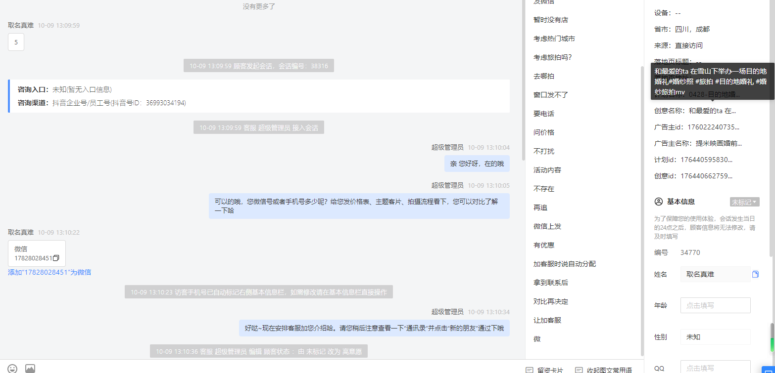The height and width of the screenshot is (373, 775).
Task: Click the 咨询渠道 抖音企业号 info line
Action: click(101, 103)
